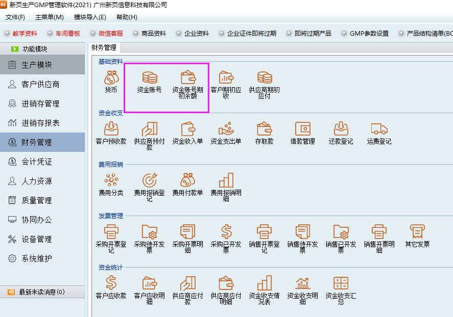The height and width of the screenshot is (317, 453).
Task: Click the 教学资料 toolbar button
Action: pyautogui.click(x=20, y=34)
